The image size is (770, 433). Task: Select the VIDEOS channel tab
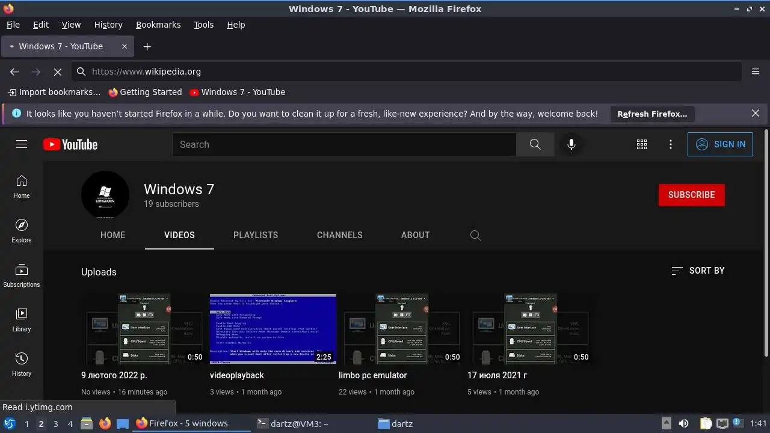click(x=179, y=235)
